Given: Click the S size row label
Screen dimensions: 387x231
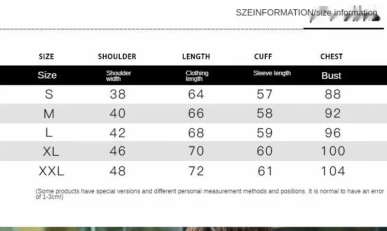Looking at the screenshot, I should pyautogui.click(x=49, y=94).
